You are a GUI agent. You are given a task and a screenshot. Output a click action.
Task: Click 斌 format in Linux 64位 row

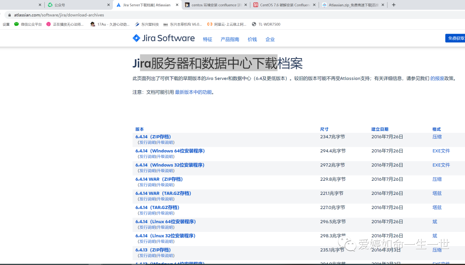tap(435, 222)
